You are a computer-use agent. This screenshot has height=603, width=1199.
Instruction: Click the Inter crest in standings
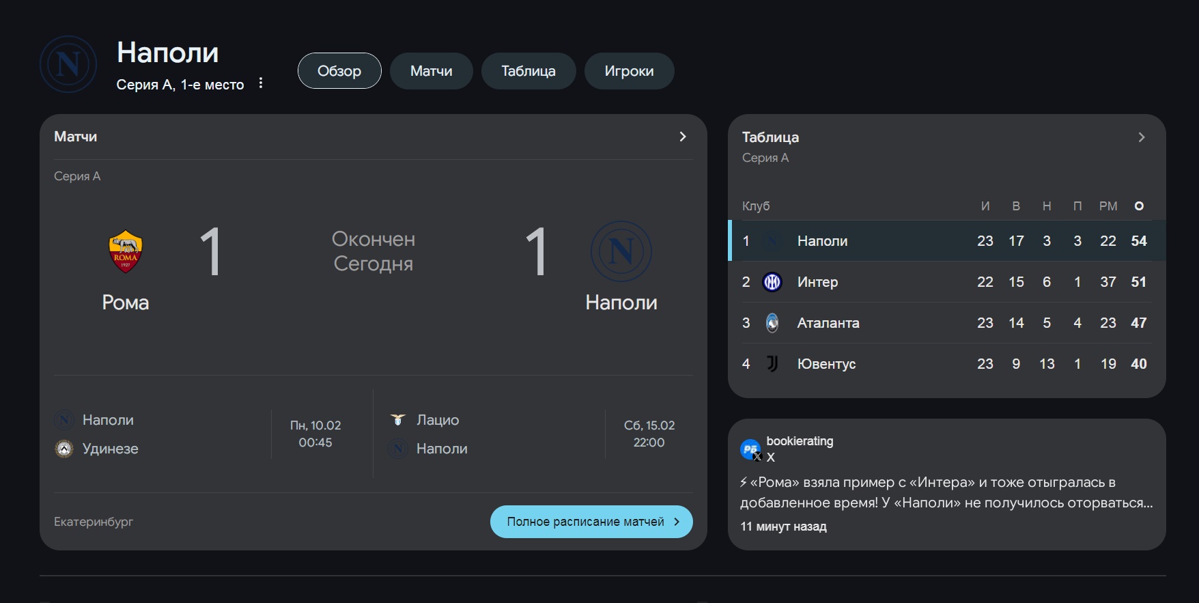(772, 282)
